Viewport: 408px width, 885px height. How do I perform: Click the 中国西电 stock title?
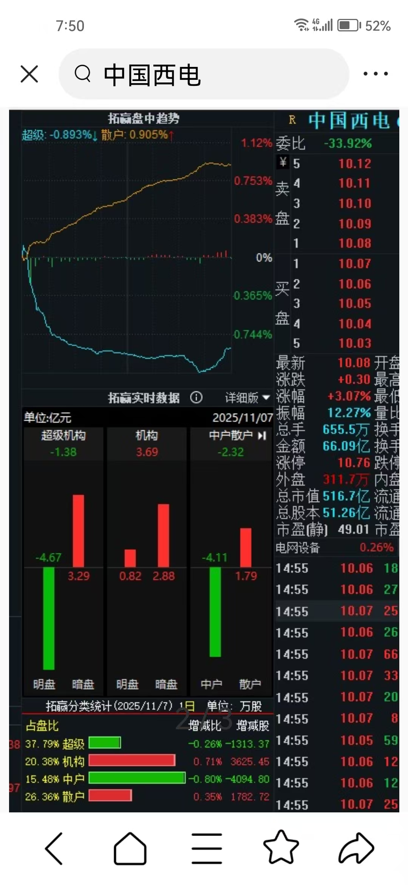click(x=348, y=121)
